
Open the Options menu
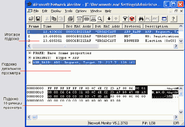tap(81, 11)
